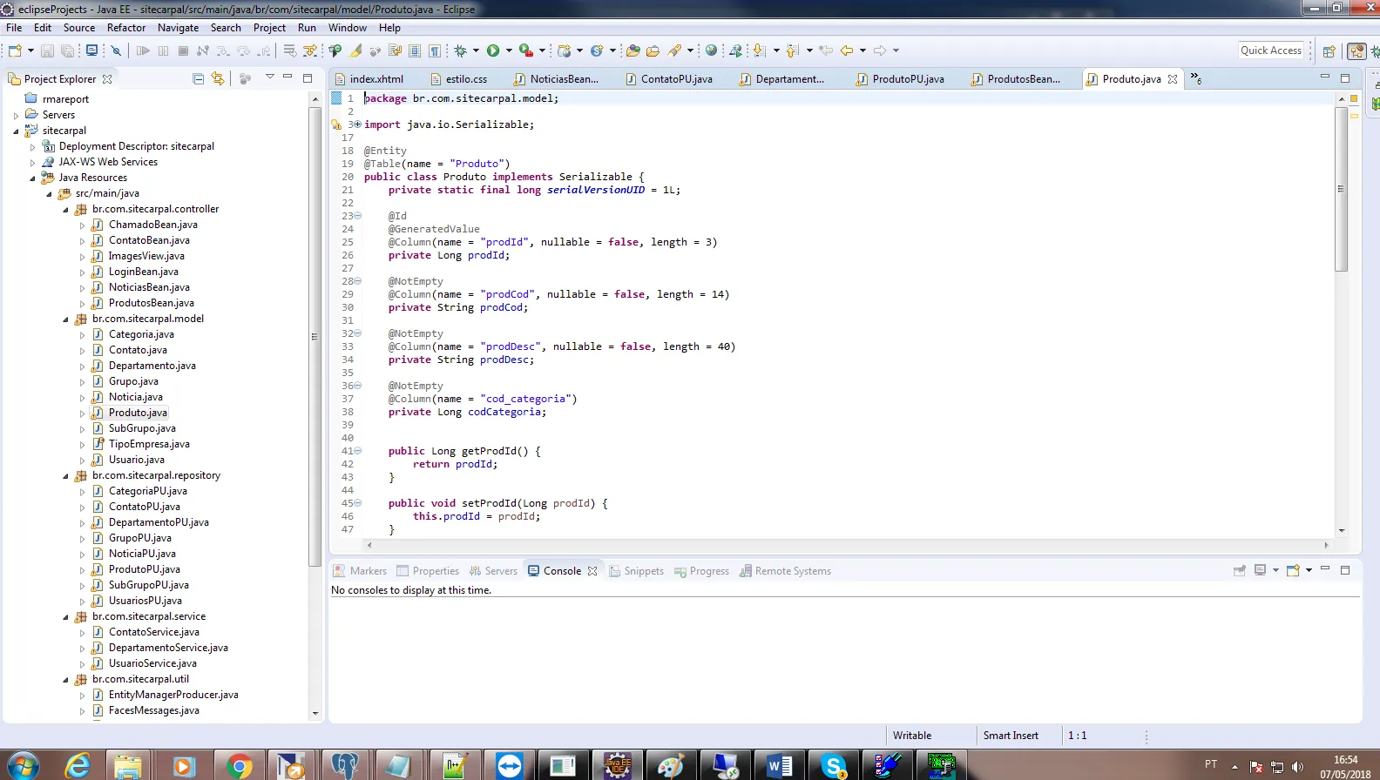Expand the Servers project node
The image size is (1380, 780).
click(16, 115)
